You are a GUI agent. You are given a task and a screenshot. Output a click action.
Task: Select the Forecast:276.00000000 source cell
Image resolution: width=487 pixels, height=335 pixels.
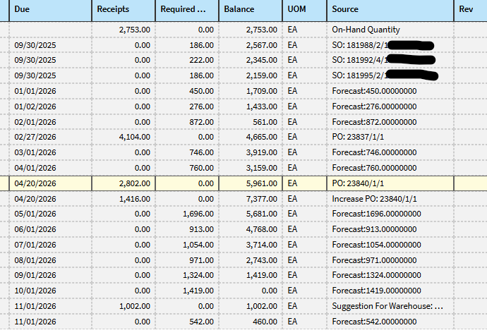390,106
